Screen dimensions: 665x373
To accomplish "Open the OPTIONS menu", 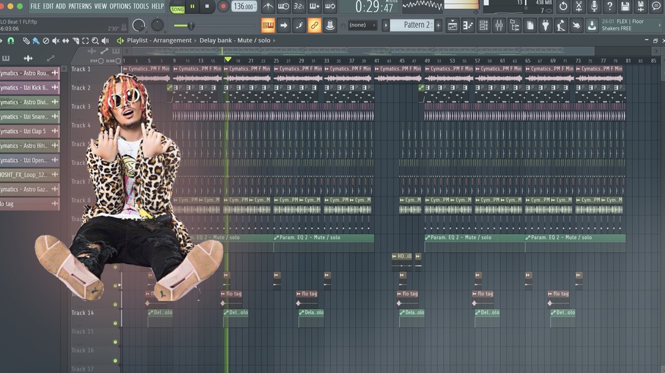I will 120,7.
